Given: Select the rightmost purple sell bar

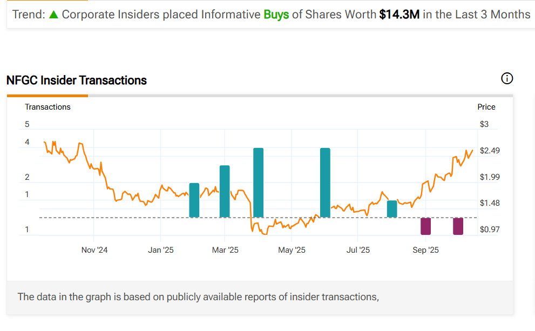Looking at the screenshot, I should [x=458, y=226].
